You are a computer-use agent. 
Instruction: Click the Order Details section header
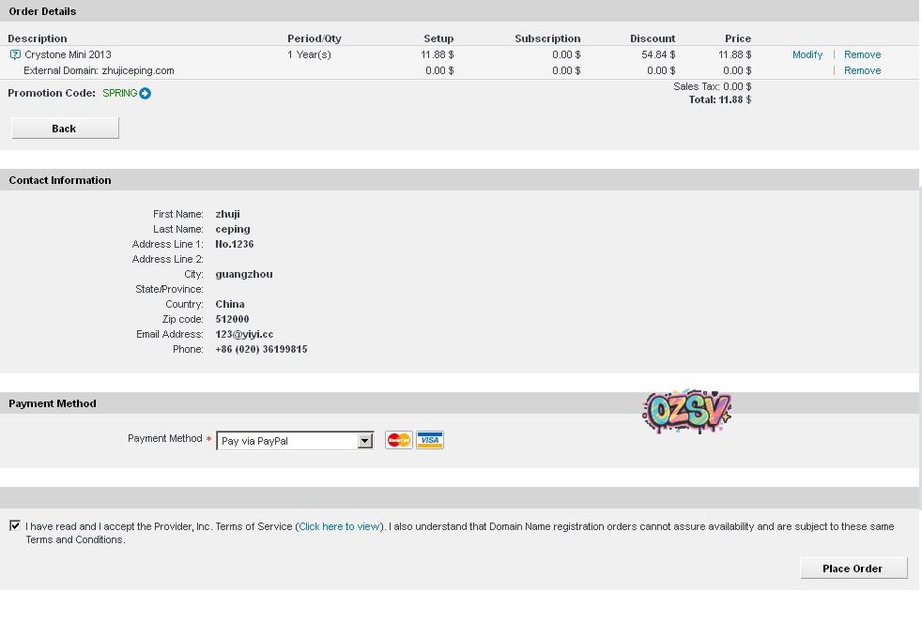(x=42, y=11)
